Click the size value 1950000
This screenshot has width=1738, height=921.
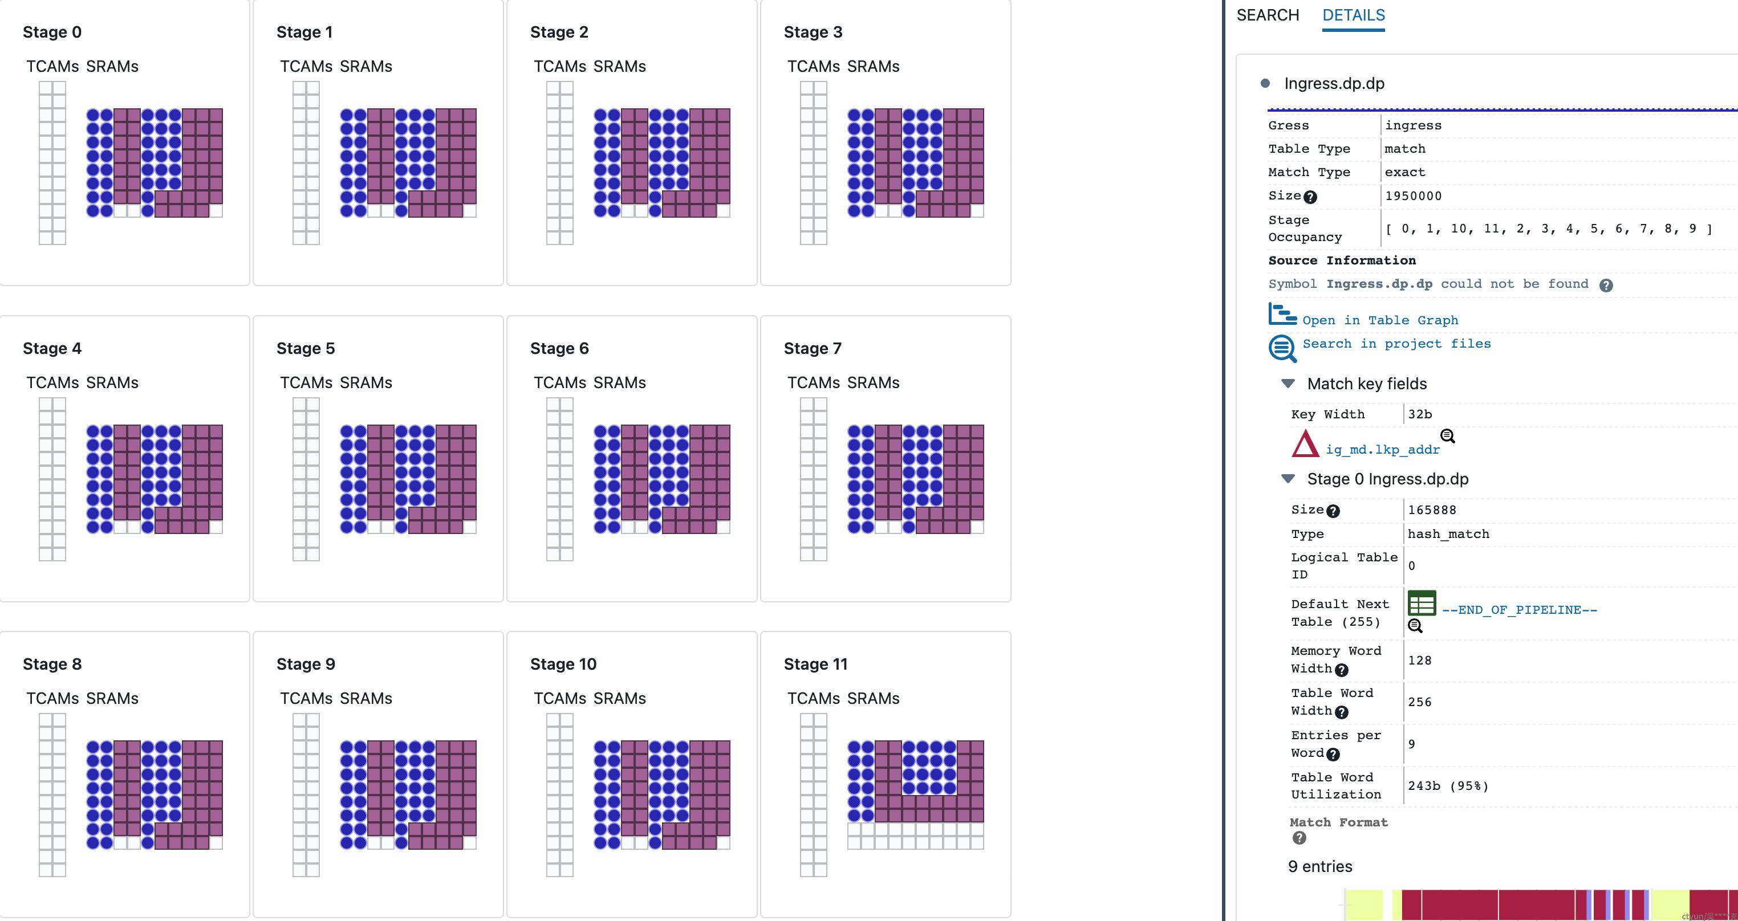coord(1413,196)
